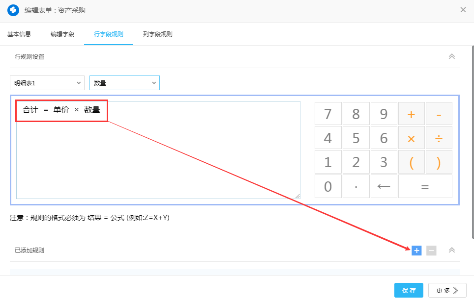The height and width of the screenshot is (302, 474).
Task: Click the 保存 button
Action: (409, 290)
